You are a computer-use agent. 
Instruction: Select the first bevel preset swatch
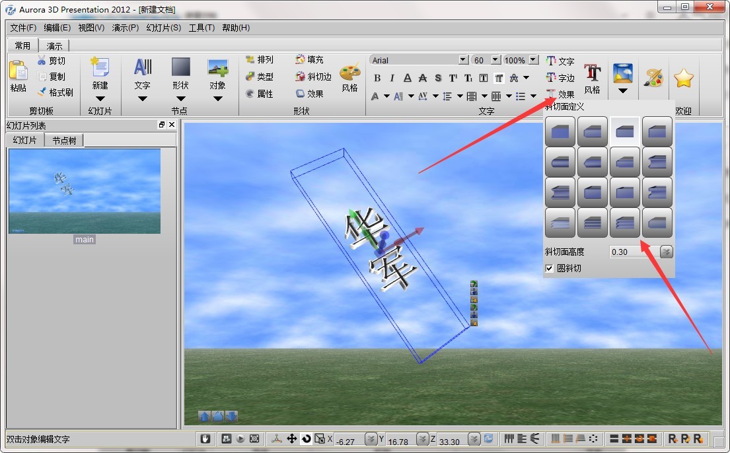(560, 130)
